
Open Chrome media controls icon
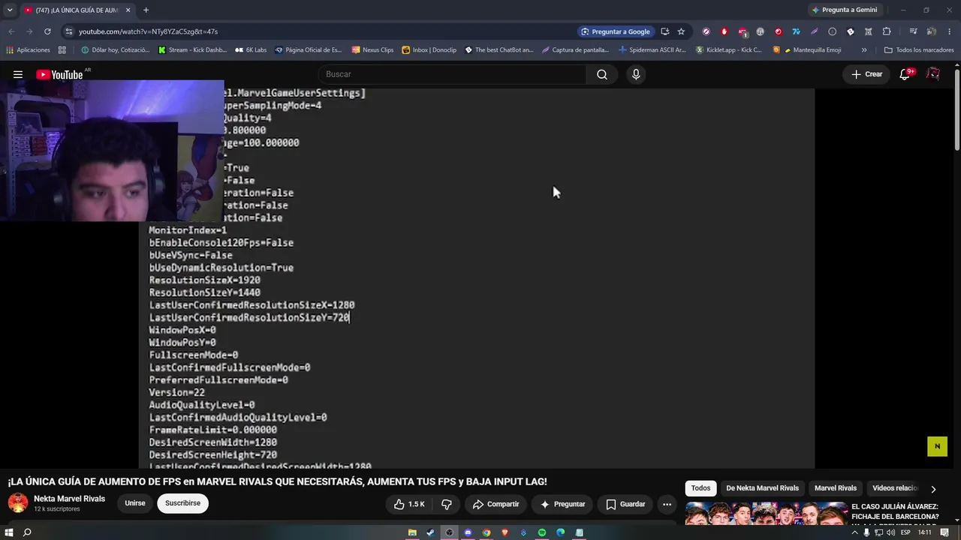[913, 31]
